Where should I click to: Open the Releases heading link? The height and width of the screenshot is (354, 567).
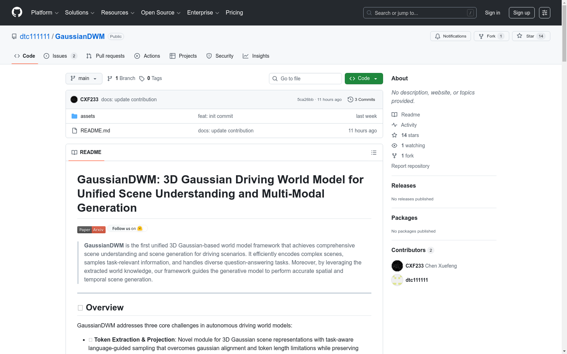[x=404, y=185]
